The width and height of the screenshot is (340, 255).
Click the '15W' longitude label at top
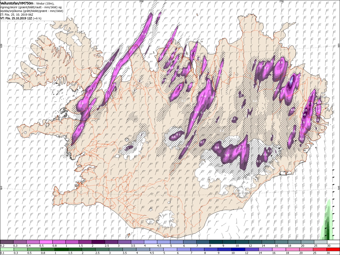tap(281, 1)
